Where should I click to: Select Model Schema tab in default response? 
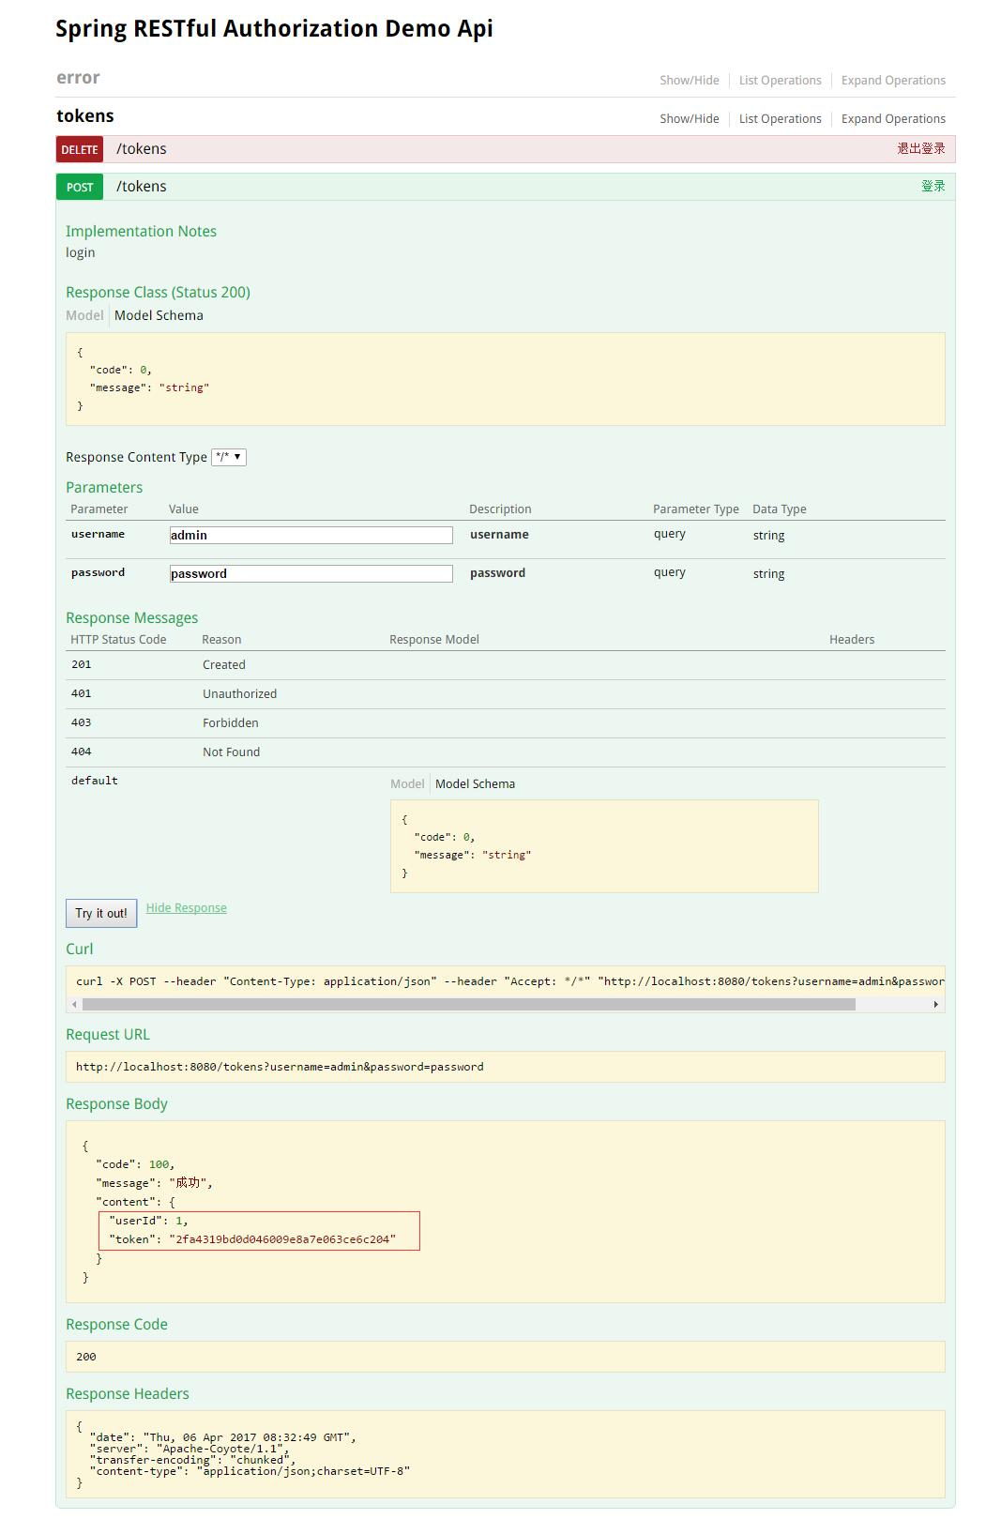[x=475, y=783]
